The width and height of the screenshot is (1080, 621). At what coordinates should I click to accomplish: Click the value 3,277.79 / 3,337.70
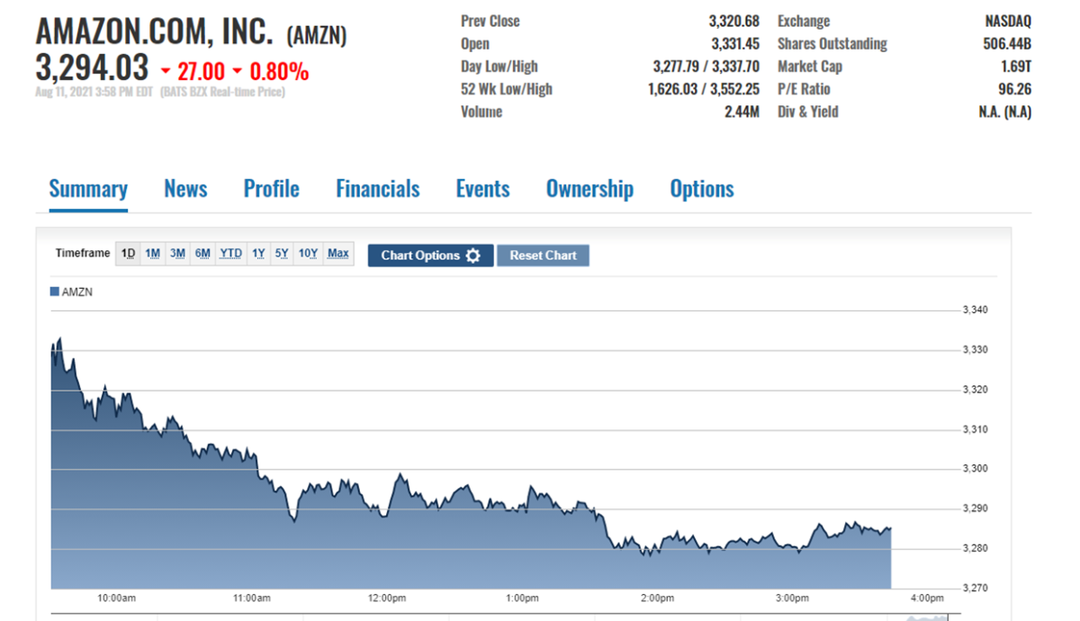tap(706, 67)
